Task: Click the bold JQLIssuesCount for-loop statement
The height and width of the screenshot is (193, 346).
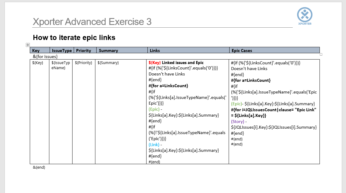Action: coord(273,112)
